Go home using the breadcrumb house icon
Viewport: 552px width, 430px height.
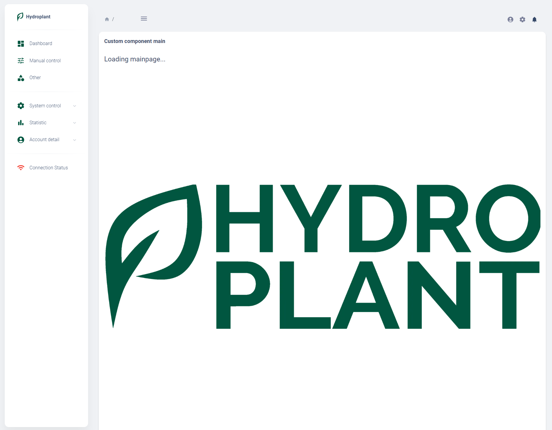pyautogui.click(x=107, y=19)
